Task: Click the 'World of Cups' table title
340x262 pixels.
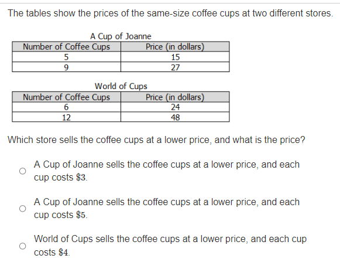Action: pos(121,86)
